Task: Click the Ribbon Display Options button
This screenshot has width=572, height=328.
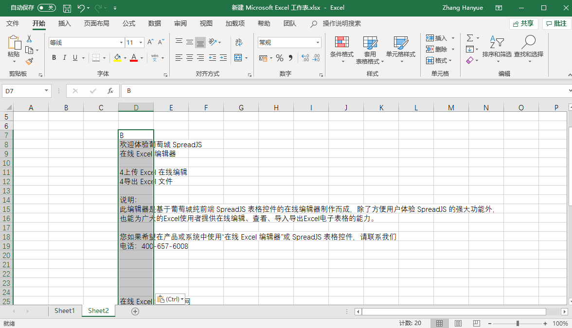Action: pos(499,8)
